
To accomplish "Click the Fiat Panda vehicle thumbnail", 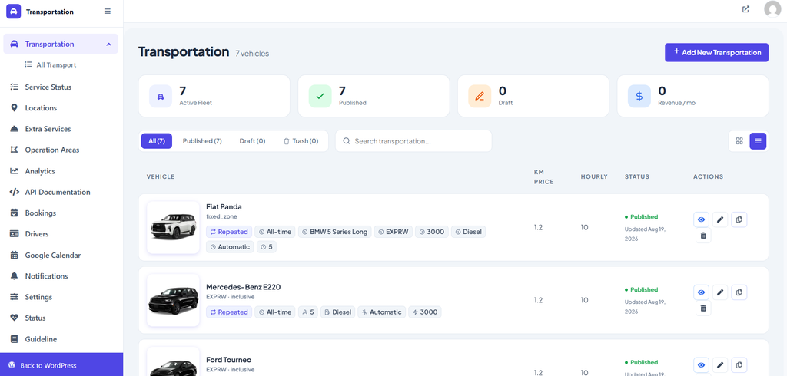I will tap(173, 228).
